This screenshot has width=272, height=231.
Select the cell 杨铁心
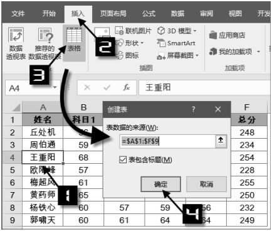43,208
